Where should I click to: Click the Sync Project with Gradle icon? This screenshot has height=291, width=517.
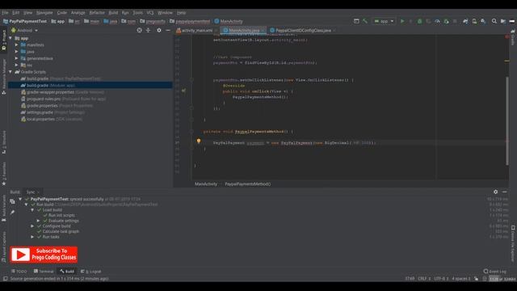(465, 21)
